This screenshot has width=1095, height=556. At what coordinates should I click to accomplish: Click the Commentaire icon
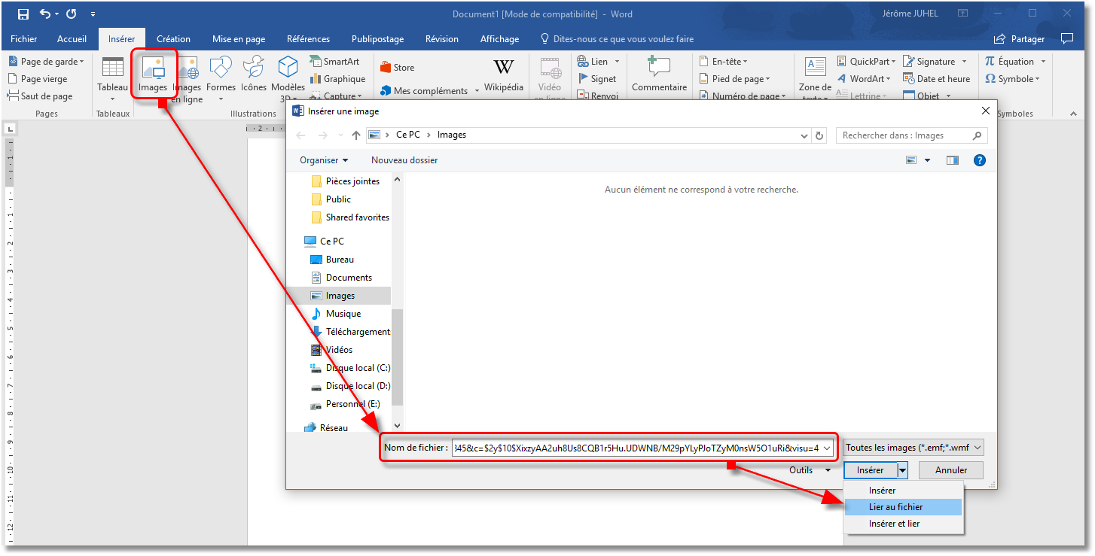pos(659,75)
